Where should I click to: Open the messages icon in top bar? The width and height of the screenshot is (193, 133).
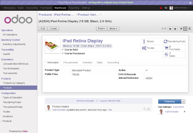[166, 8]
